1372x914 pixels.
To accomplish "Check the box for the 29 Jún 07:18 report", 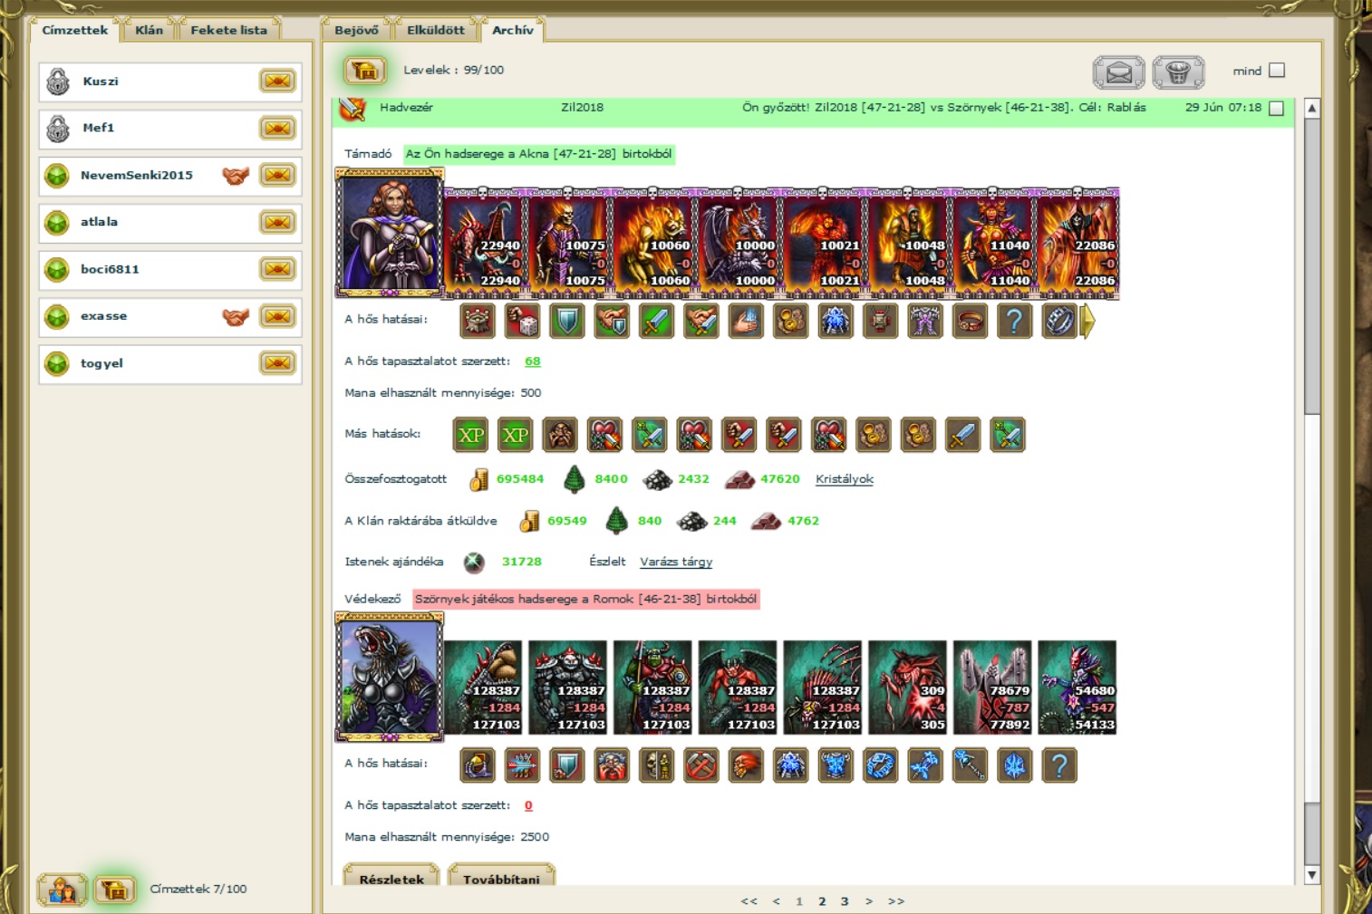I will pyautogui.click(x=1277, y=108).
